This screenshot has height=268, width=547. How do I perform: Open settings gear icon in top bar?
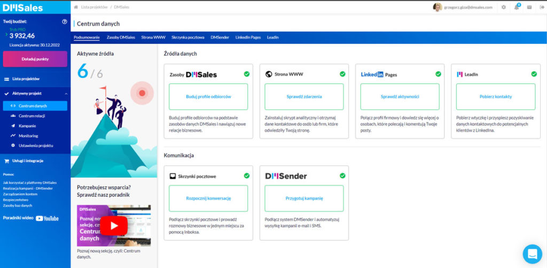[x=503, y=7]
